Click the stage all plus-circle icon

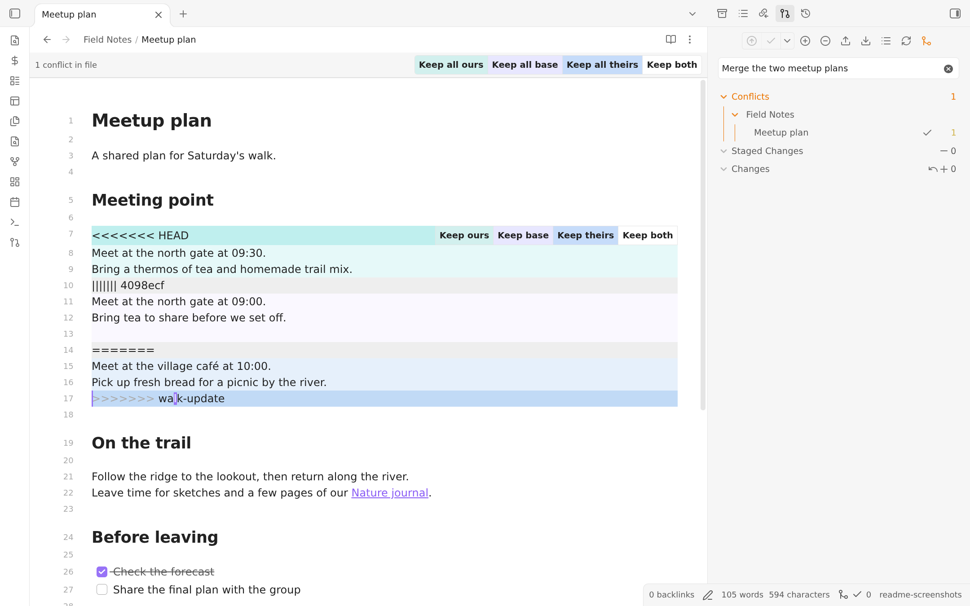pos(805,41)
